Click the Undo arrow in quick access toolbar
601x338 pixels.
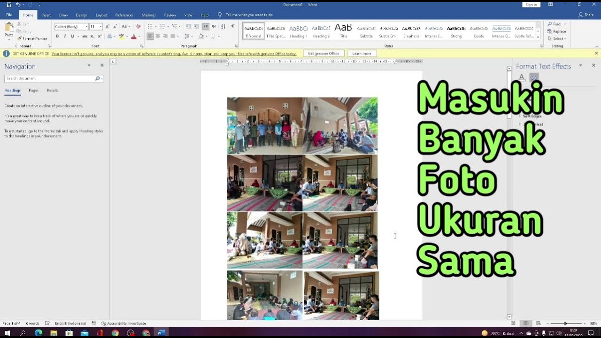[18, 5]
